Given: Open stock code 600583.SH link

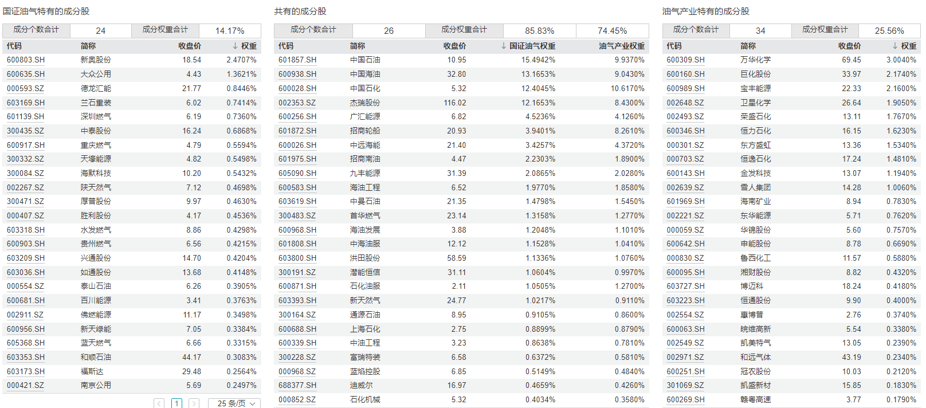Looking at the screenshot, I should [x=297, y=187].
